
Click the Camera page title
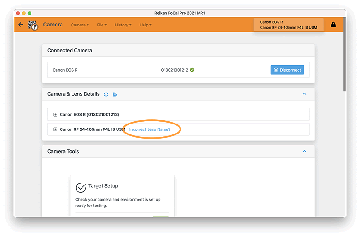click(53, 25)
